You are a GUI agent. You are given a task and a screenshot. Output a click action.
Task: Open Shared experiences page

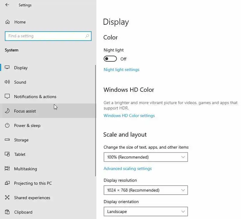coord(48,198)
